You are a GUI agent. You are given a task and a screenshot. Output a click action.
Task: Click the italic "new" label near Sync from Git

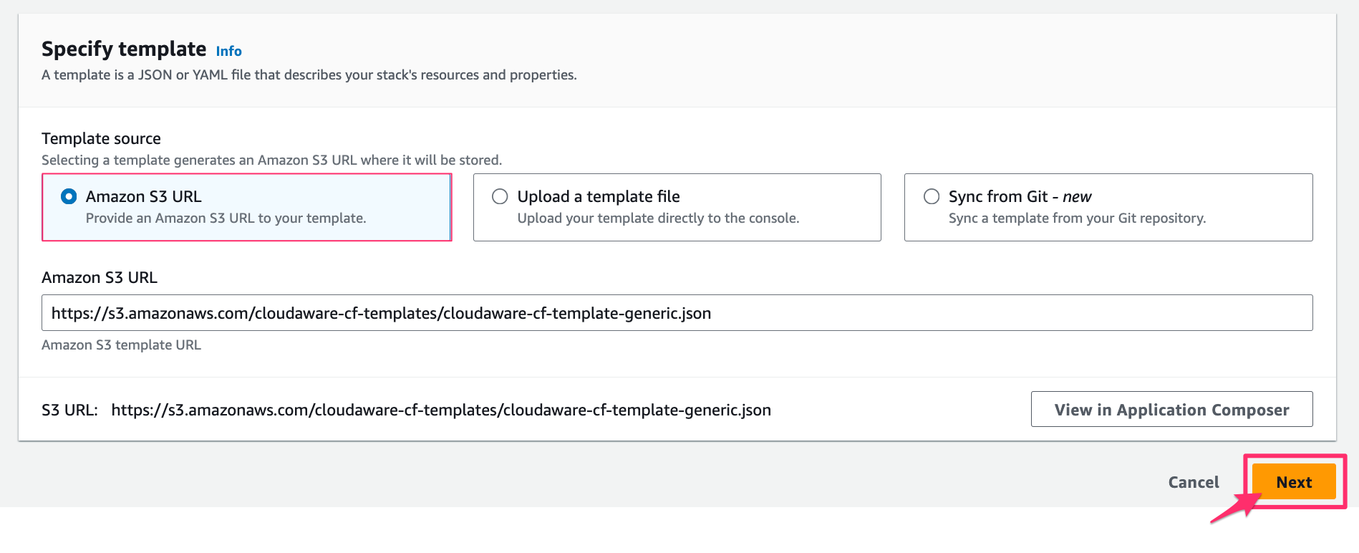(x=1076, y=196)
